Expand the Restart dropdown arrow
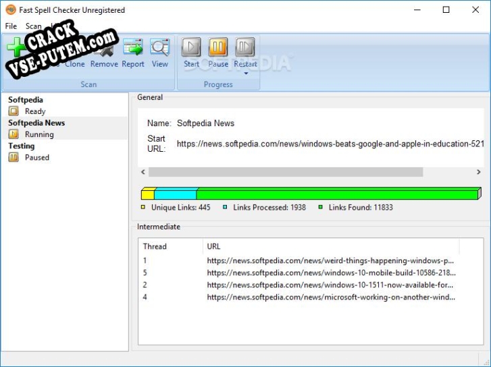 tap(246, 74)
